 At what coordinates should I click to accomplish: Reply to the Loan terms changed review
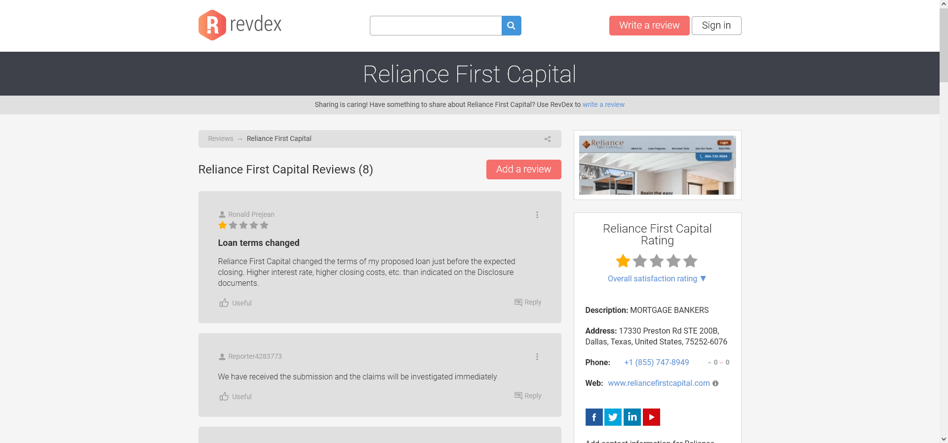528,302
